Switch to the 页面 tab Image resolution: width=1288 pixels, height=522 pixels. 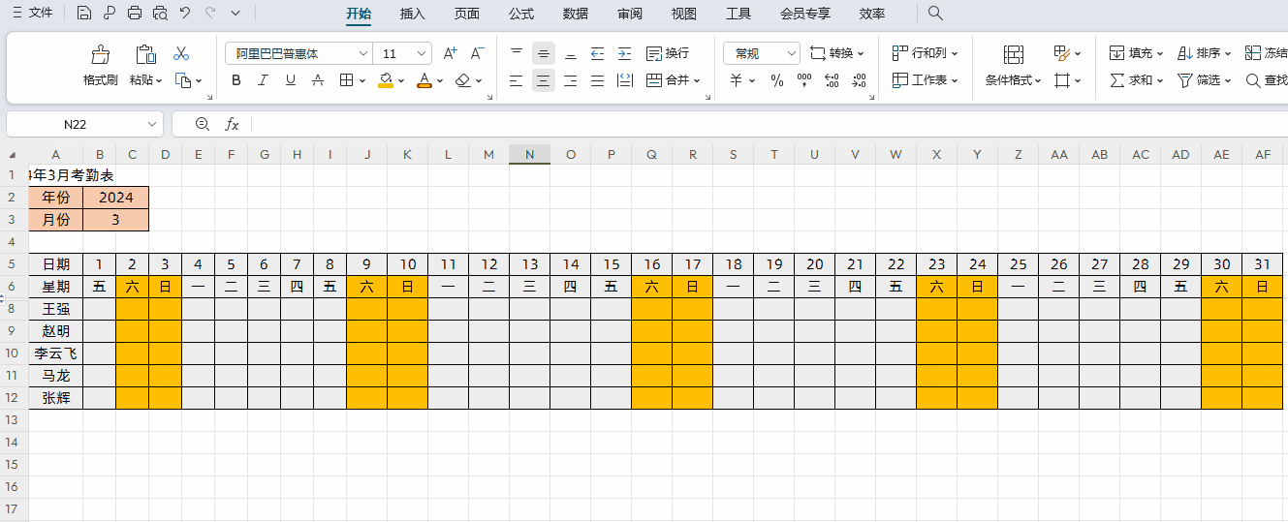click(x=467, y=14)
